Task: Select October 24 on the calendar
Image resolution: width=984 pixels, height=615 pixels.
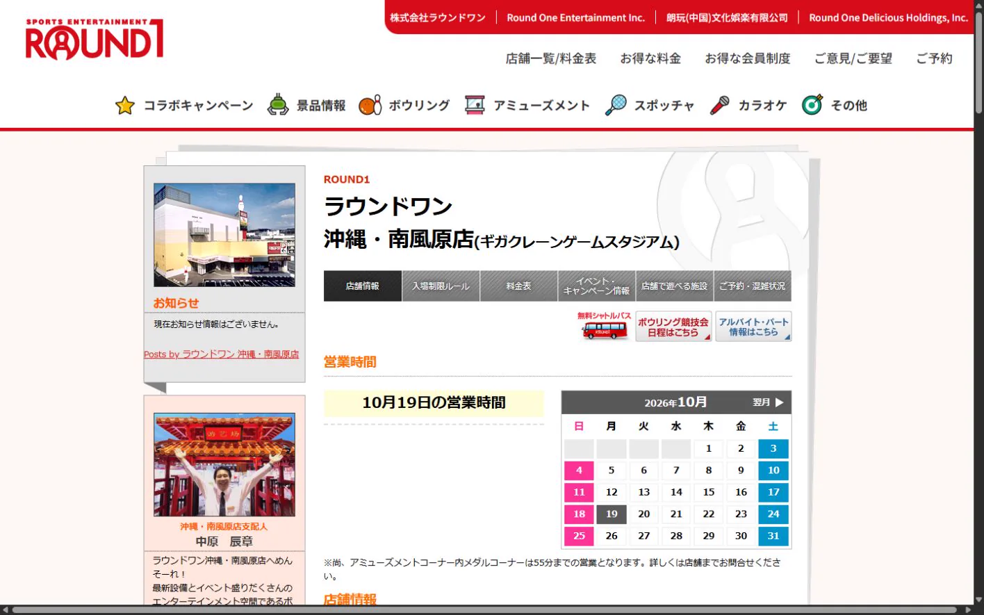Action: [773, 514]
